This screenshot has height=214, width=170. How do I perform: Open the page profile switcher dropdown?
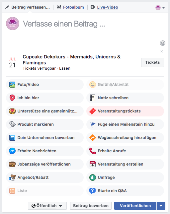click(x=160, y=8)
